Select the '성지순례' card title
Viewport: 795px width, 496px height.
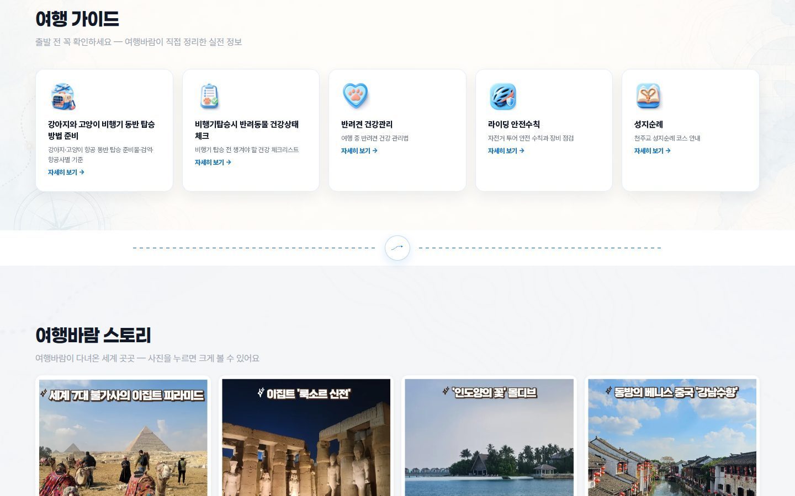[649, 125]
